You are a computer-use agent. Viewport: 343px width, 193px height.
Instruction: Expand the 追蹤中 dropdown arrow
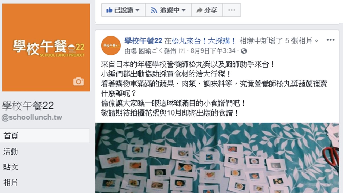tap(184, 10)
